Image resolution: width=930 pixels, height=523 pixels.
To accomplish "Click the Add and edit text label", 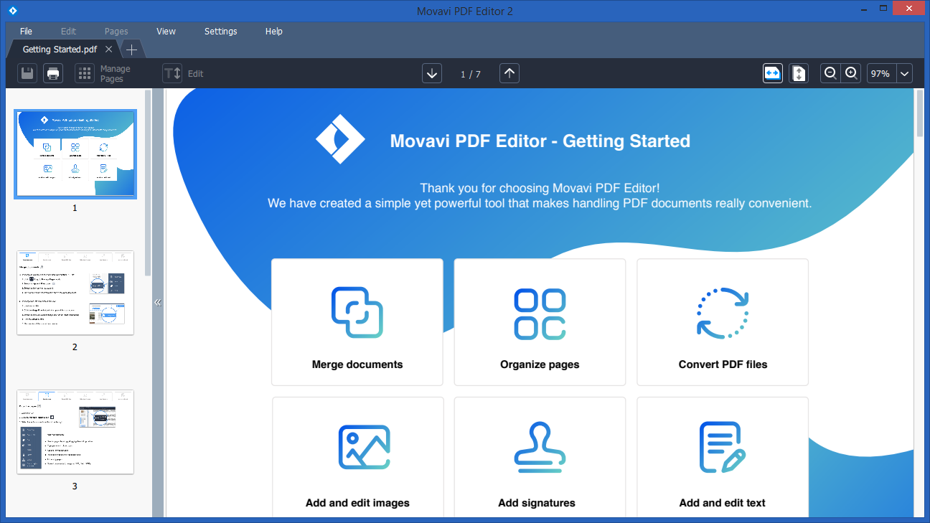I will (723, 503).
